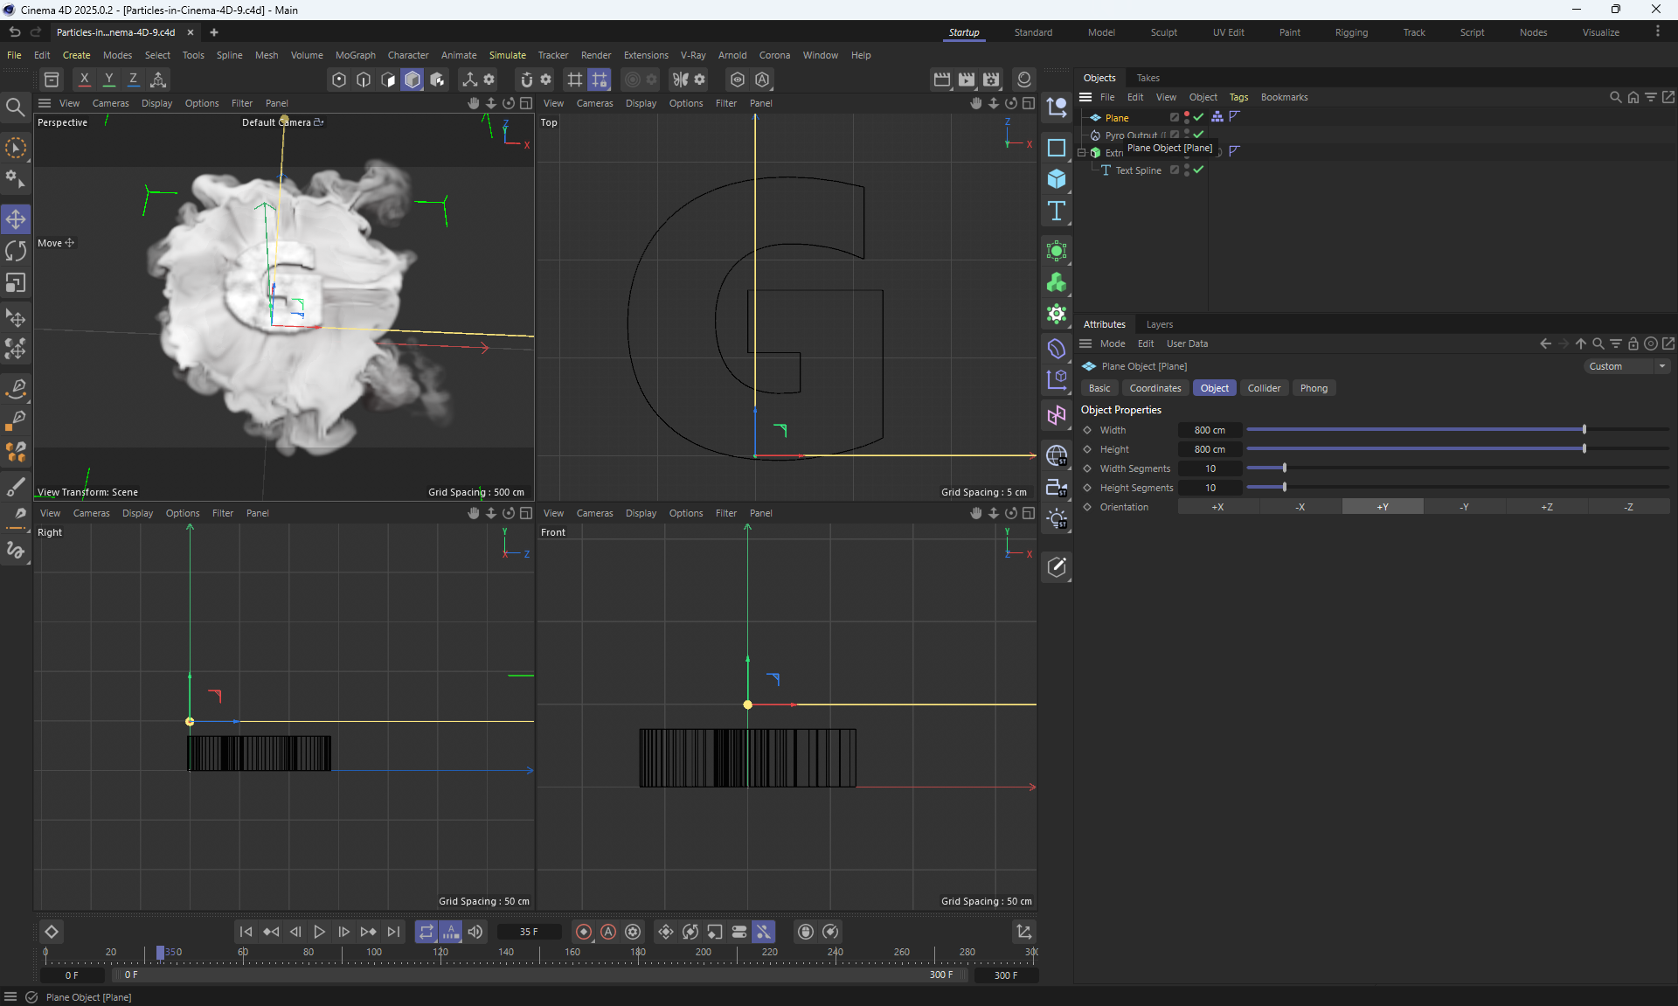The height and width of the screenshot is (1006, 1678).
Task: Toggle Text Spline enable checkmark
Action: [x=1199, y=170]
